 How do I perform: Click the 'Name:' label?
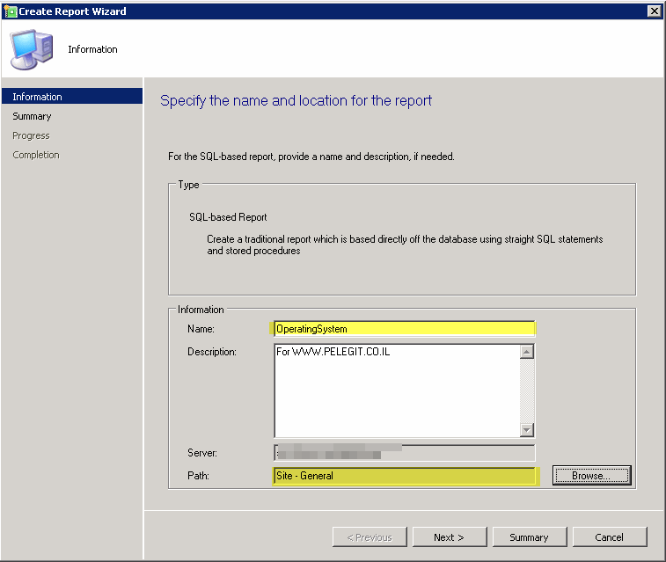201,329
